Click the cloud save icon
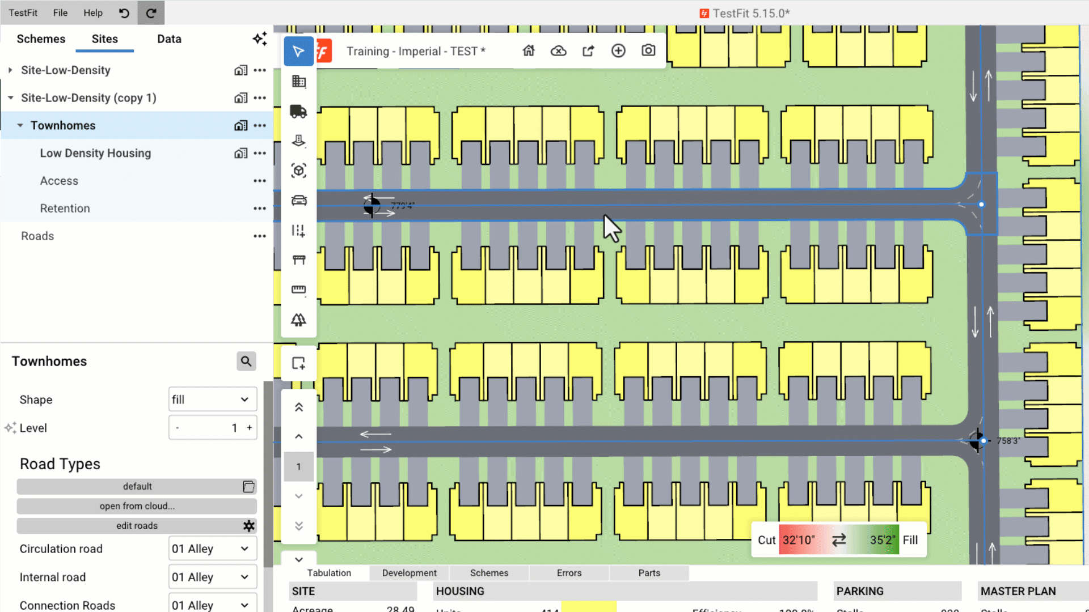Image resolution: width=1089 pixels, height=612 pixels. 559,51
